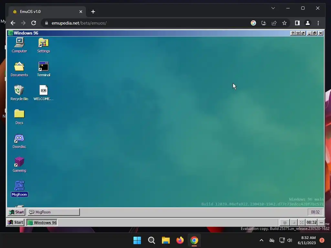The height and width of the screenshot is (248, 331).
Task: Expand the system tray hidden icons
Action: click(261, 240)
